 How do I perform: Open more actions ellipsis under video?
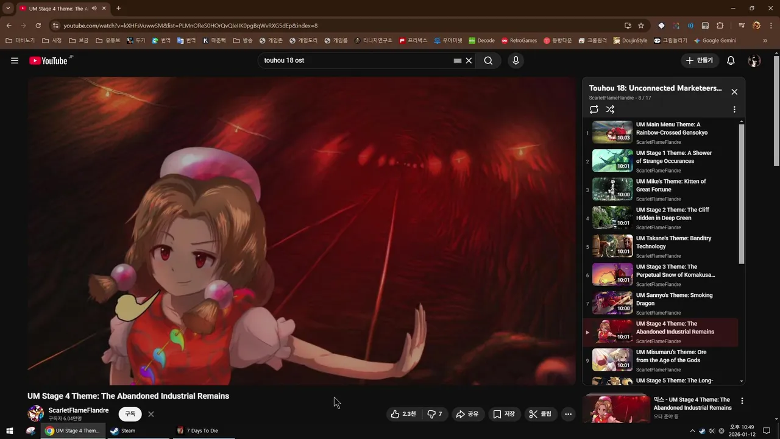coord(568,414)
